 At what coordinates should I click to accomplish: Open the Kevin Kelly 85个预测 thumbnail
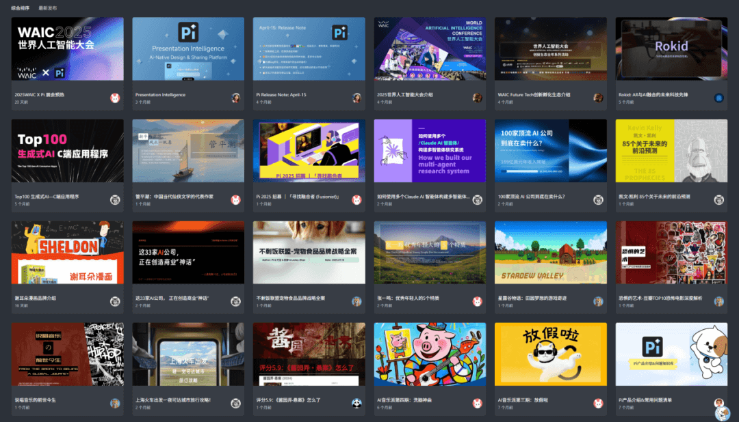pyautogui.click(x=671, y=150)
